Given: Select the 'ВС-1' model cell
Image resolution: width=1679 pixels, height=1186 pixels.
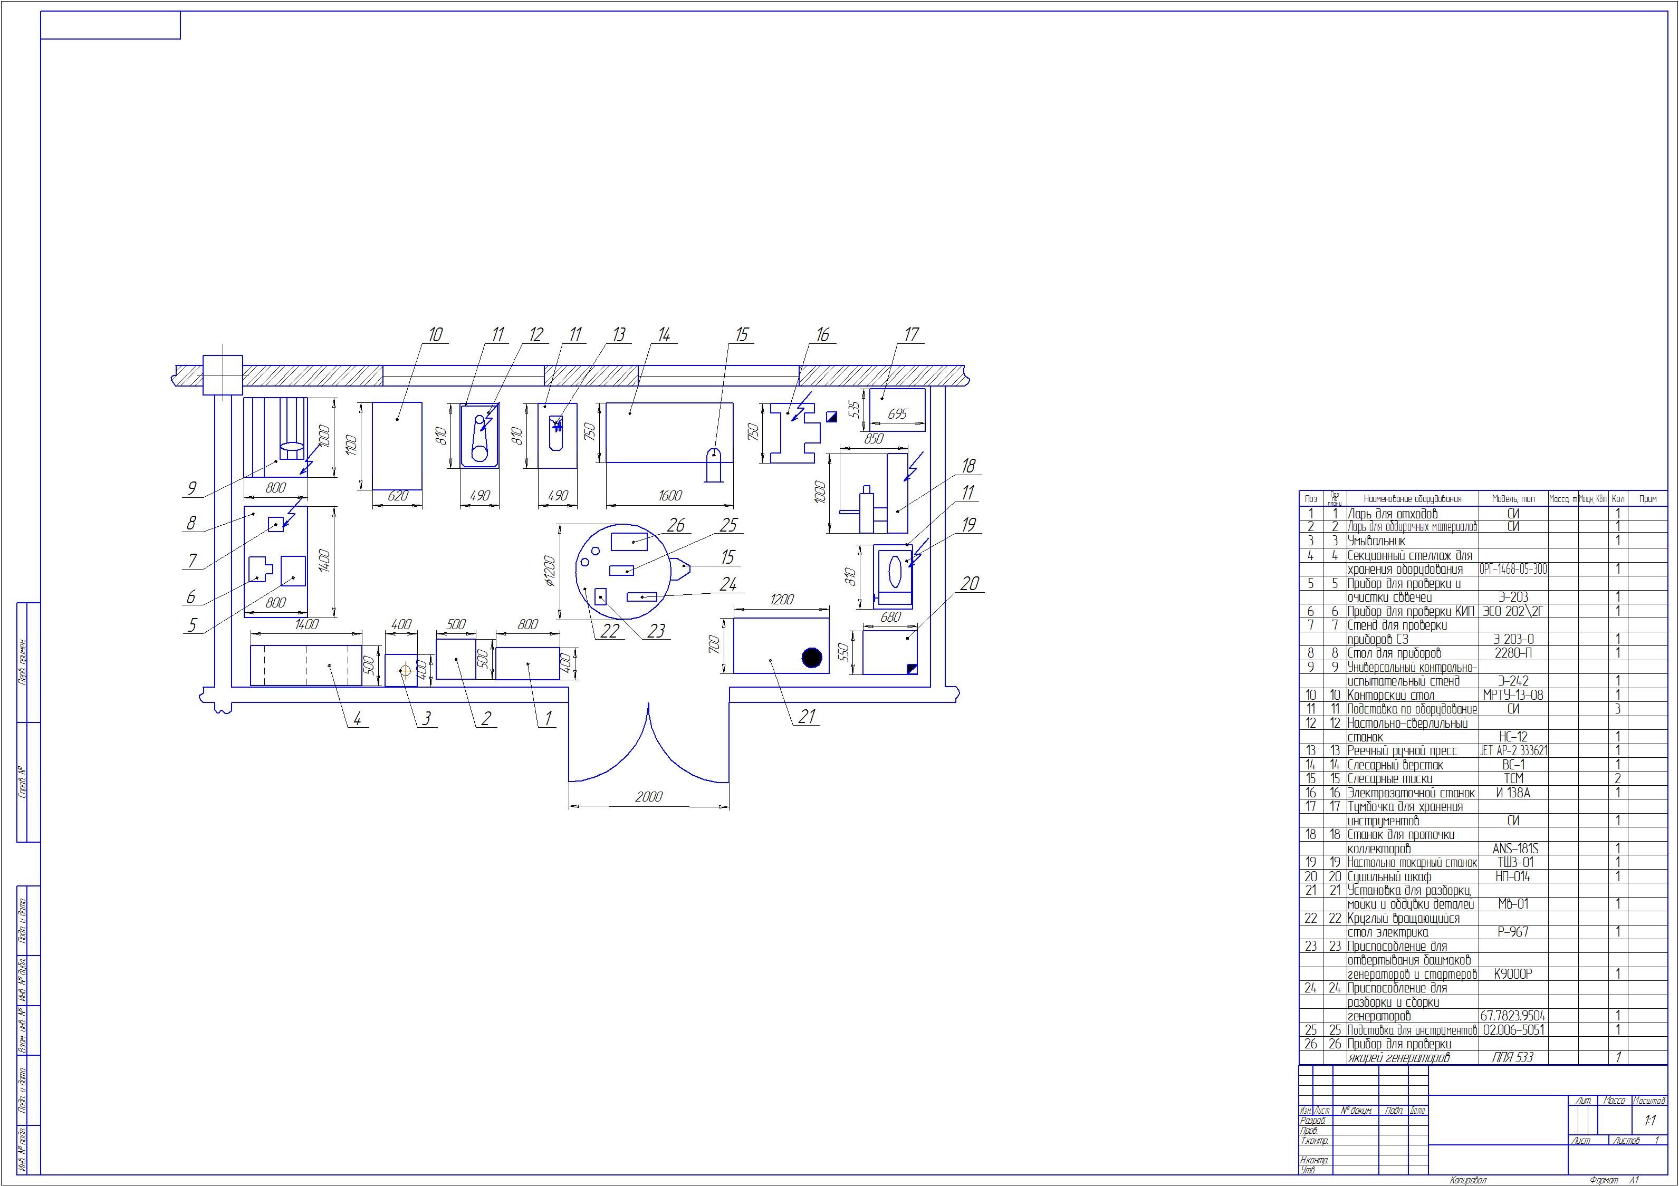Looking at the screenshot, I should [x=1513, y=765].
